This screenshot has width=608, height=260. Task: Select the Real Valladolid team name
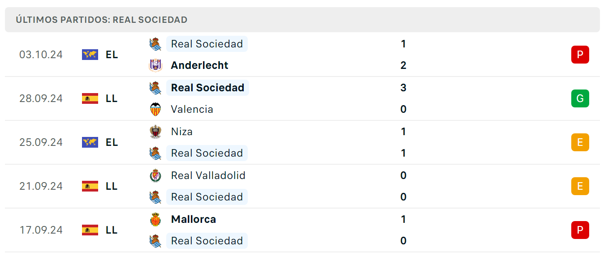pos(208,175)
